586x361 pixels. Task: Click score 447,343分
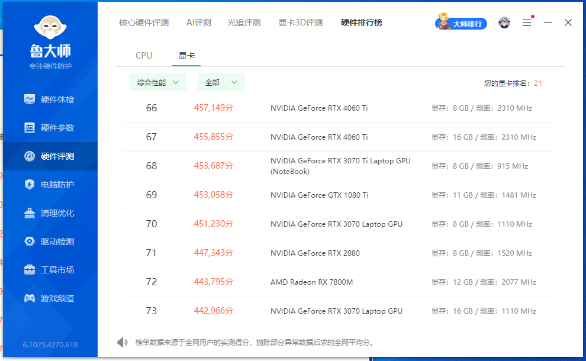(214, 253)
